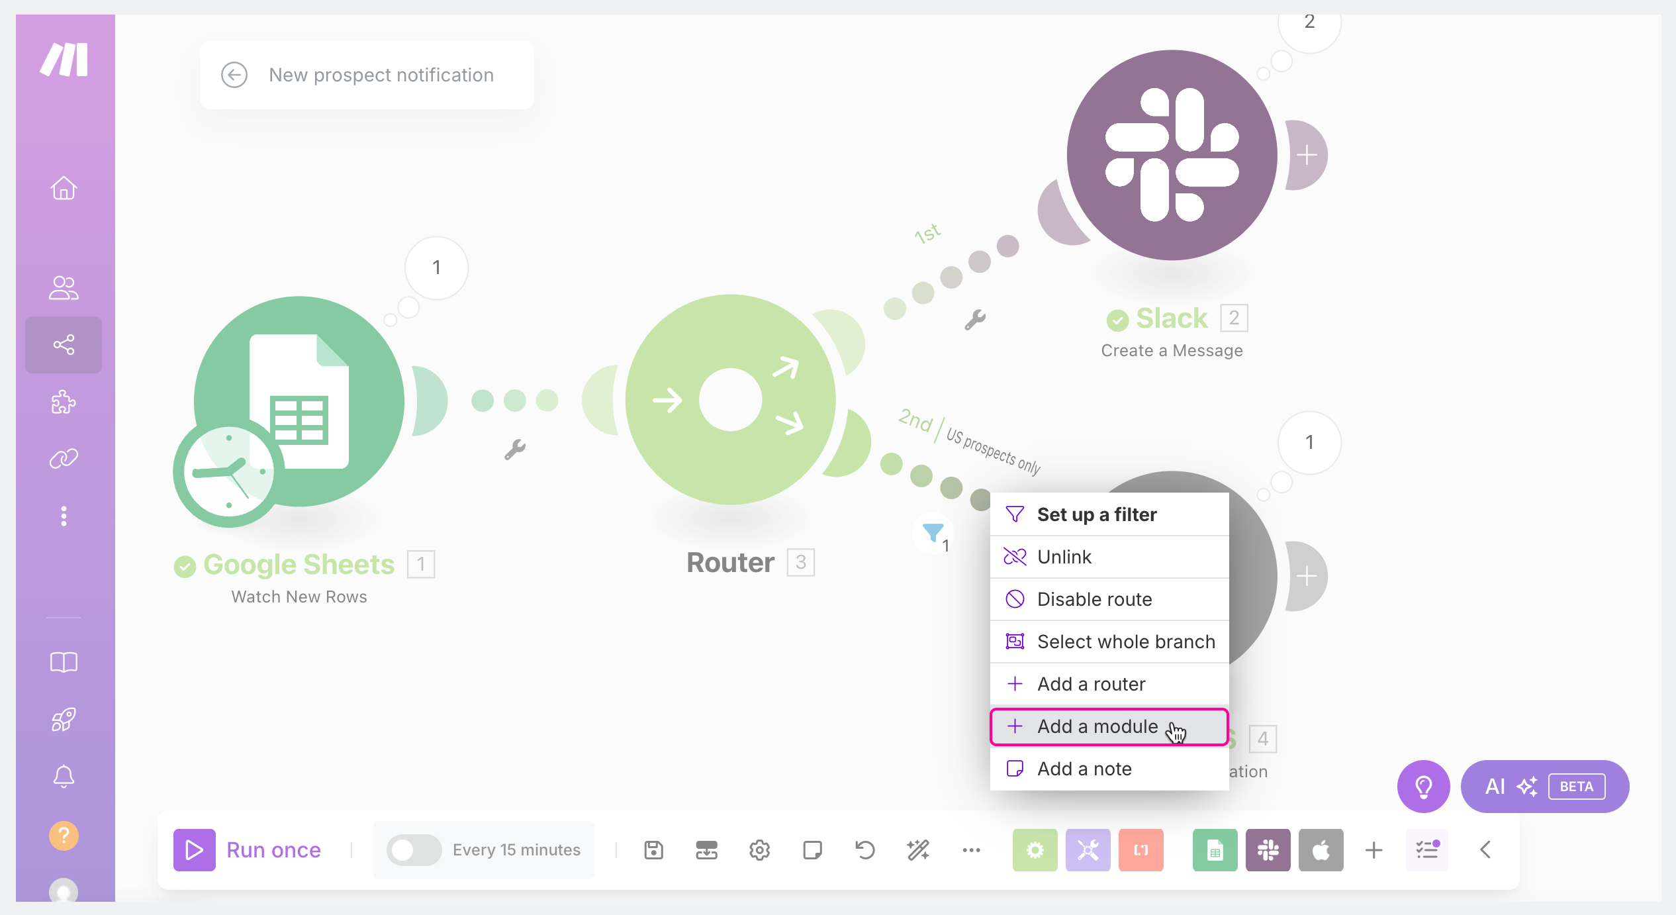Open wrench on 1st route connection

point(975,320)
